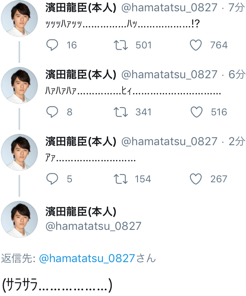Reply to the 2分 tweet
Viewport: 246px width, 296px height.
52,179
